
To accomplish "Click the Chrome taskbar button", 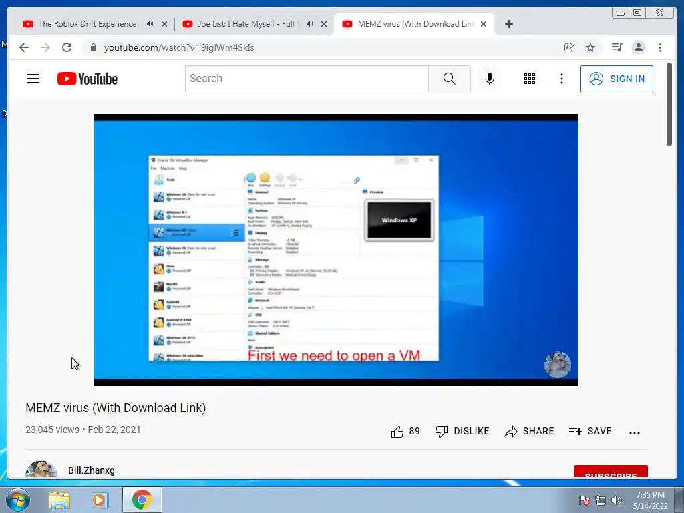I will [x=142, y=500].
